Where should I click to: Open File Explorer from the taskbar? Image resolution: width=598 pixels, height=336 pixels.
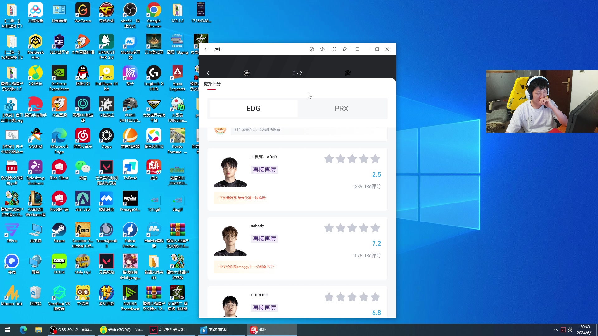click(x=38, y=330)
